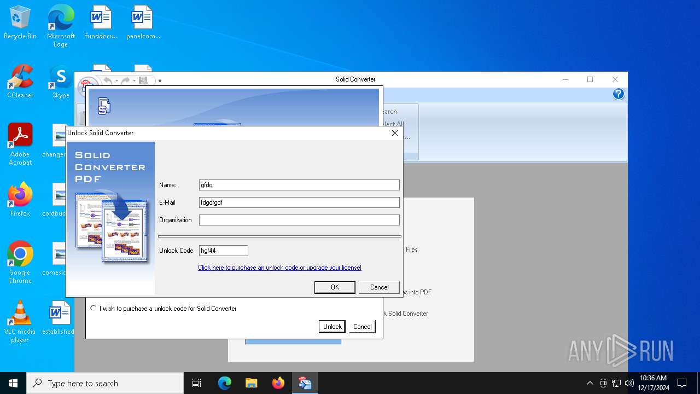The height and width of the screenshot is (394, 700).
Task: Maximize the Solid Converter window
Action: click(x=590, y=79)
